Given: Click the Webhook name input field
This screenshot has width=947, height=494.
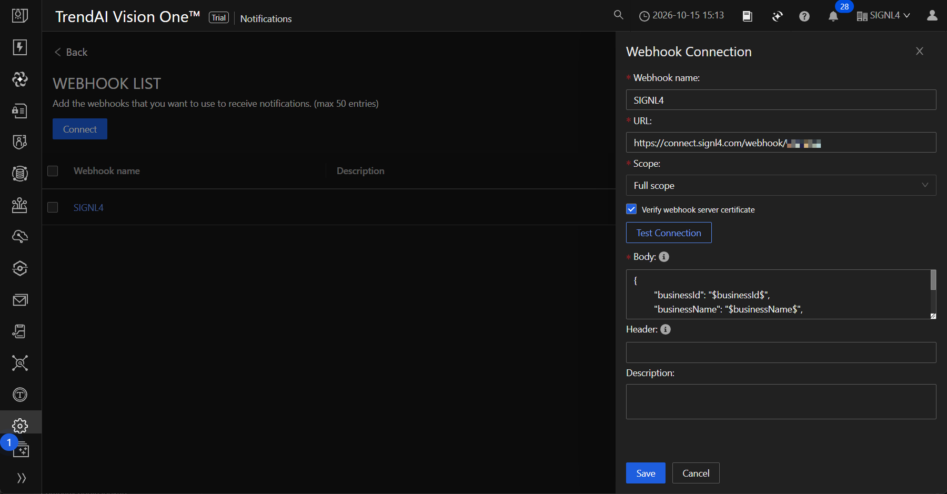Looking at the screenshot, I should 781,100.
